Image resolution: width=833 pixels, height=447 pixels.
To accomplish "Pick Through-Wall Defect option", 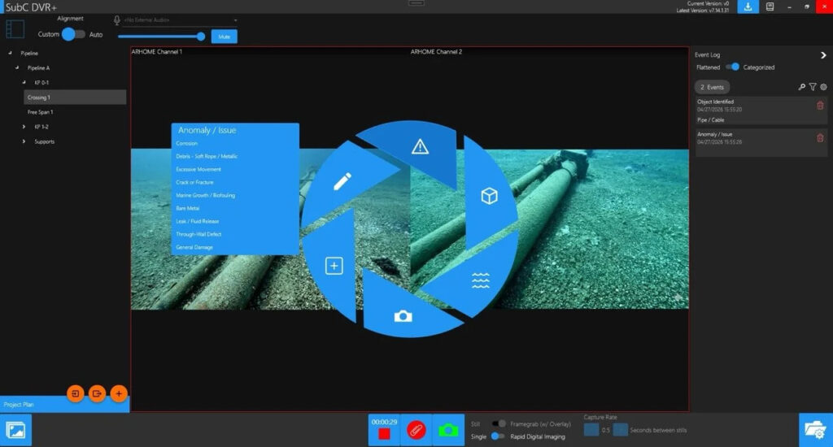I will [198, 234].
